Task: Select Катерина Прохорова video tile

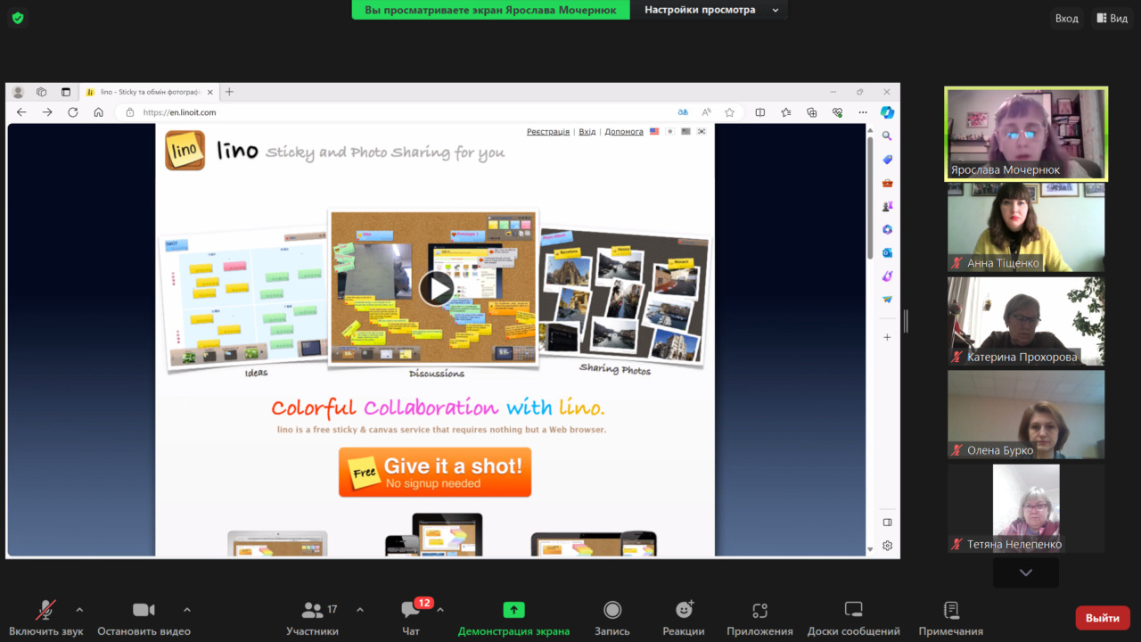Action: [1026, 321]
